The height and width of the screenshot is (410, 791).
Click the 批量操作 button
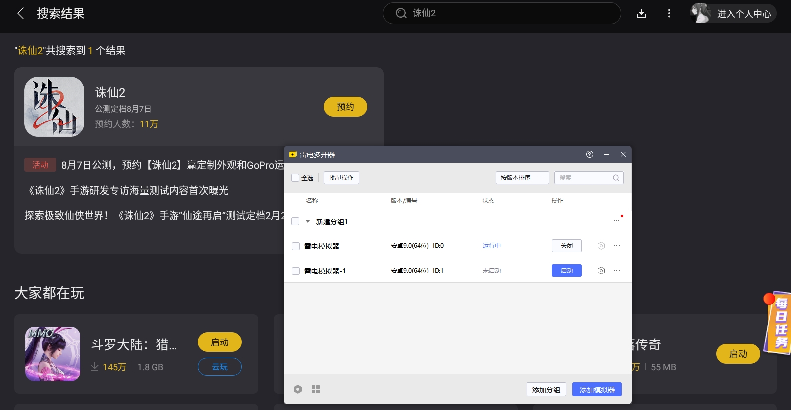[x=342, y=178]
